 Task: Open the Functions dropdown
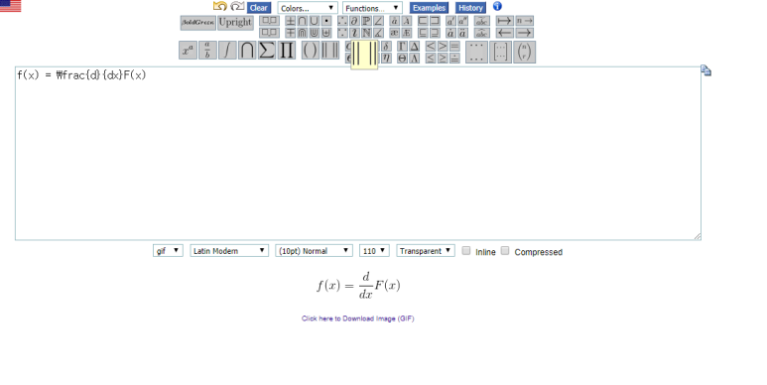[372, 8]
